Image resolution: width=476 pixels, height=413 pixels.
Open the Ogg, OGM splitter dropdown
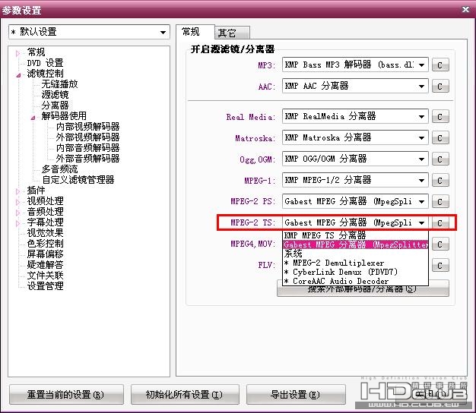[x=355, y=159]
